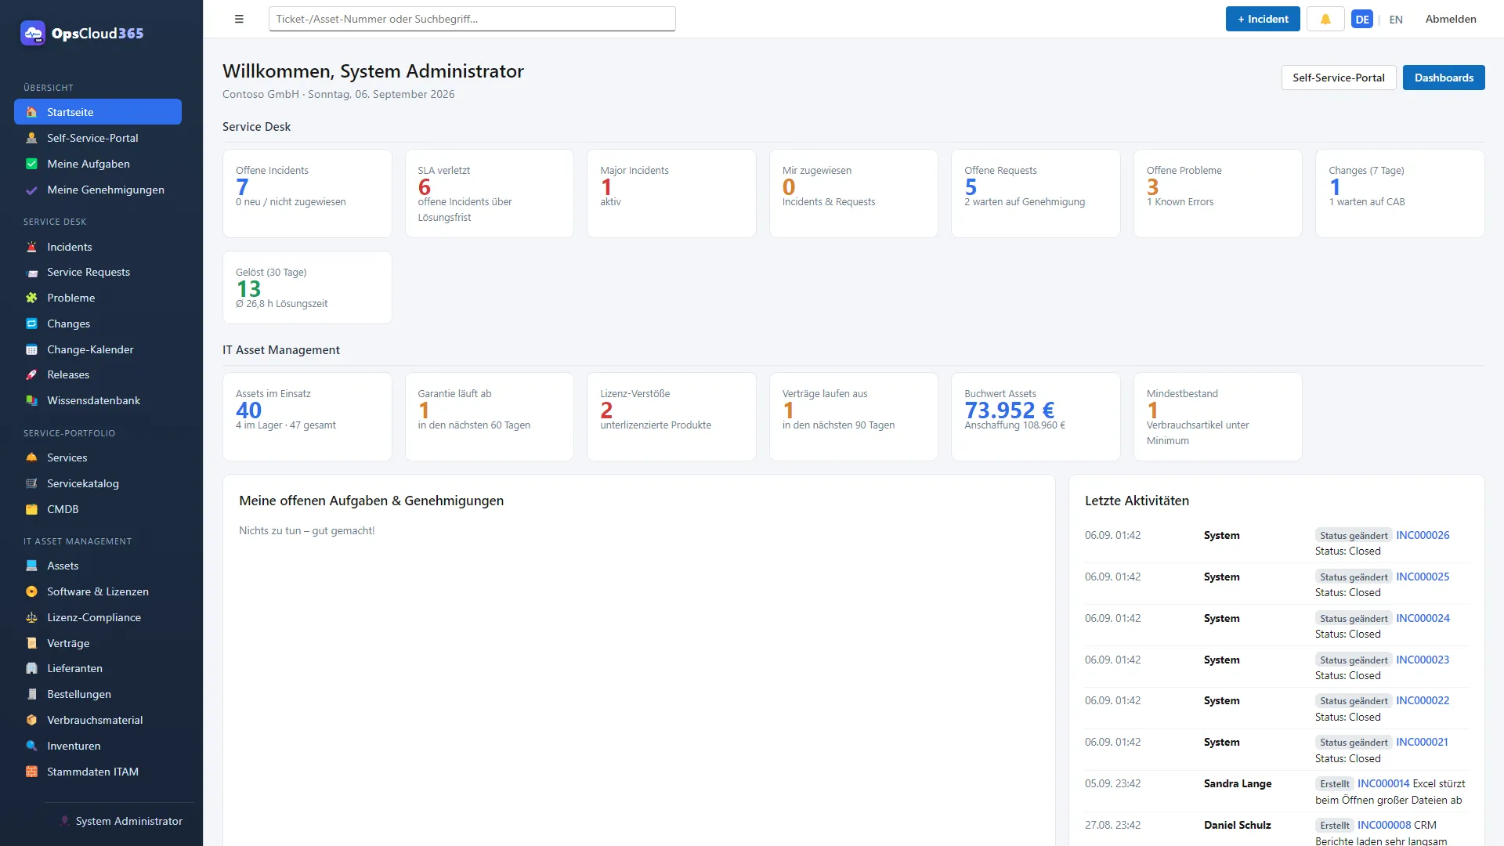1504x846 pixels.
Task: Create a new incident with + Incident
Action: 1263,19
